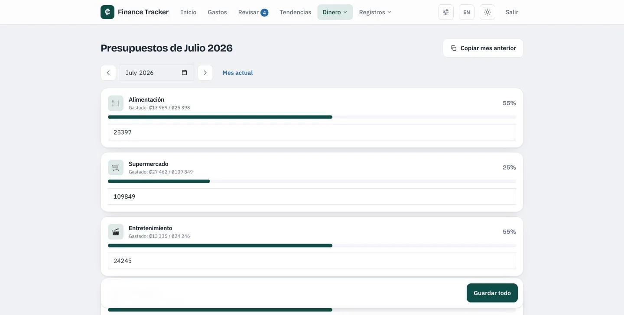Click the Alimentación category name
Image resolution: width=624 pixels, height=315 pixels.
146,100
